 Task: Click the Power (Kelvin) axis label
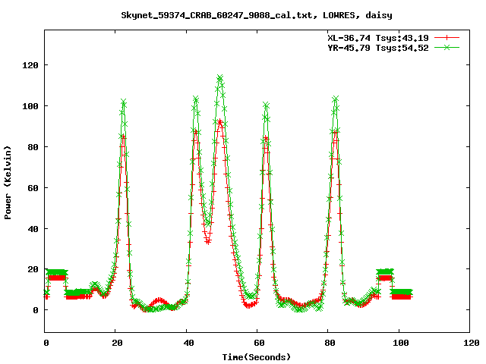(8, 183)
